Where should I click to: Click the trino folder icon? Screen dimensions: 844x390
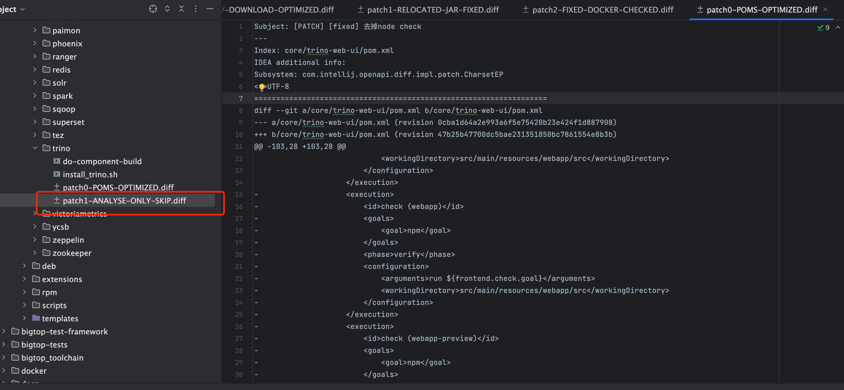(46, 148)
